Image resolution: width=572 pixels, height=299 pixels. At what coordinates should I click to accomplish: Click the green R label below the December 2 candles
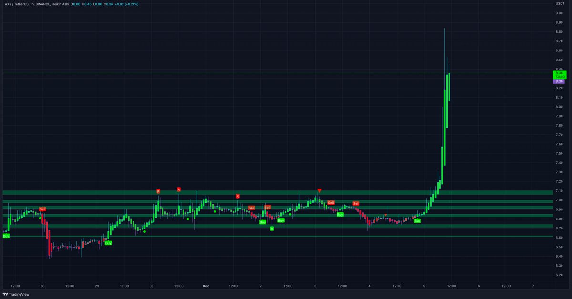[272, 229]
